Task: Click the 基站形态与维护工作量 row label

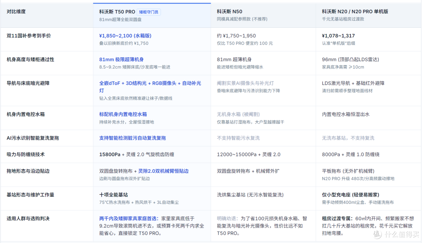Action: coord(30,195)
